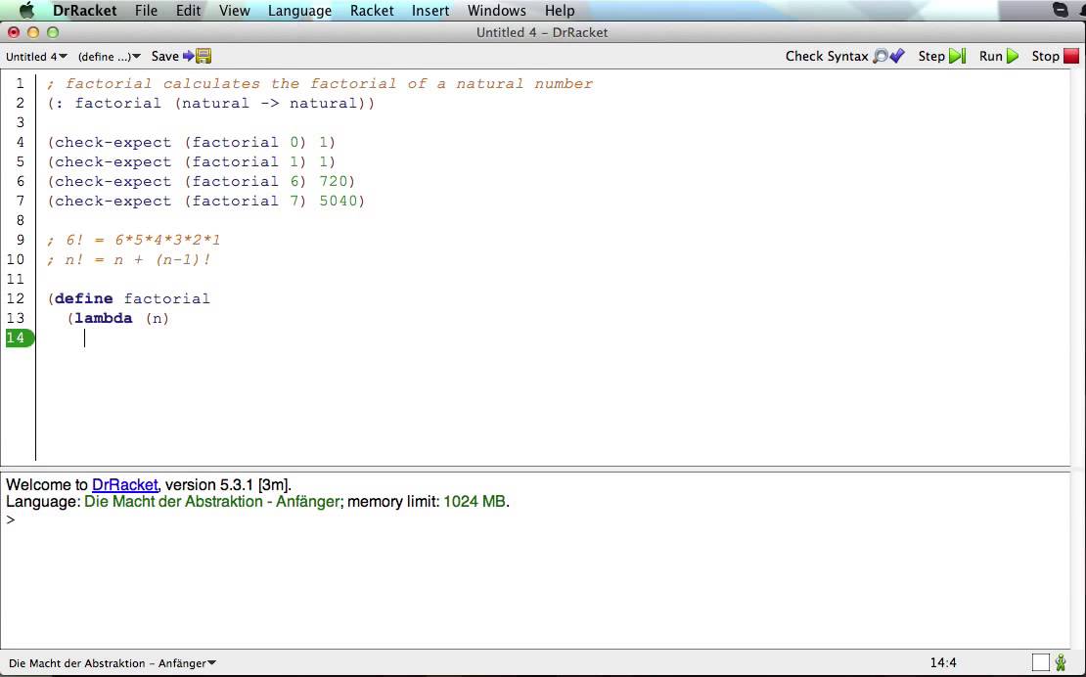Image resolution: width=1086 pixels, height=677 pixels.
Task: Click the Run green triangle icon
Action: (1013, 56)
